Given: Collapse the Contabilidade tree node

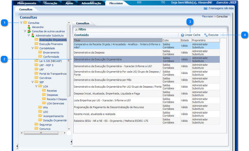Looking at the screenshot, I should (32, 48).
